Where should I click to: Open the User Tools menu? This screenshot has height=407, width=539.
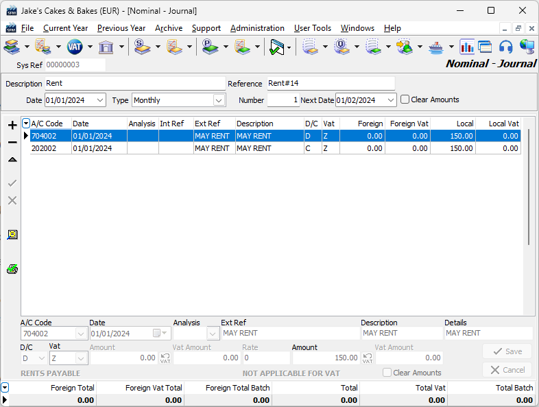(x=313, y=28)
